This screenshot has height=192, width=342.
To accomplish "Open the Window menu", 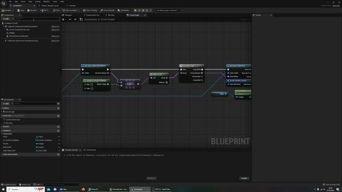I will coord(46,2).
